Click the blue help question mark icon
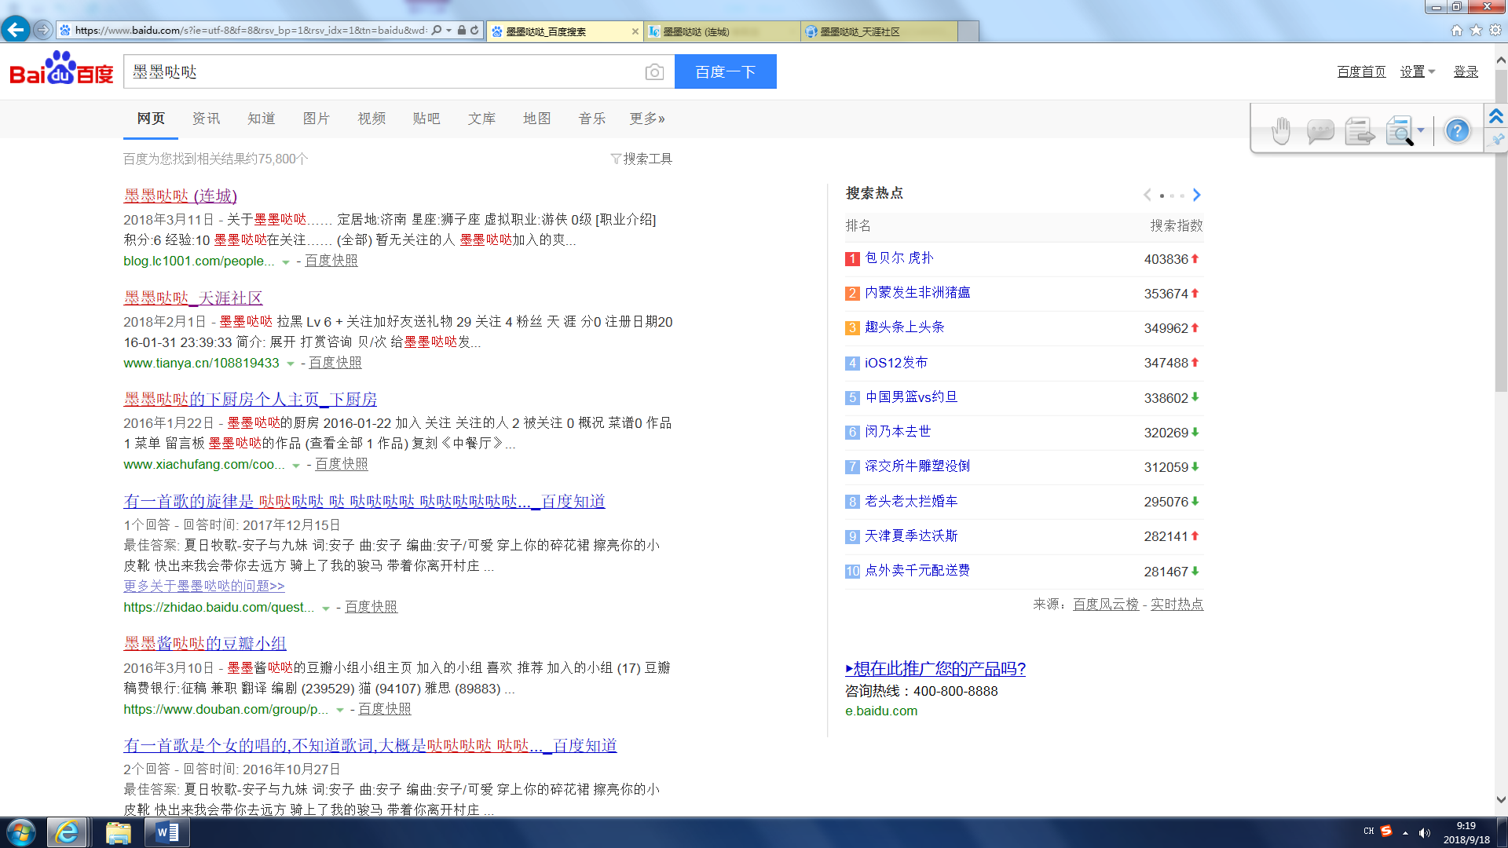Viewport: 1508px width, 848px height. point(1457,131)
